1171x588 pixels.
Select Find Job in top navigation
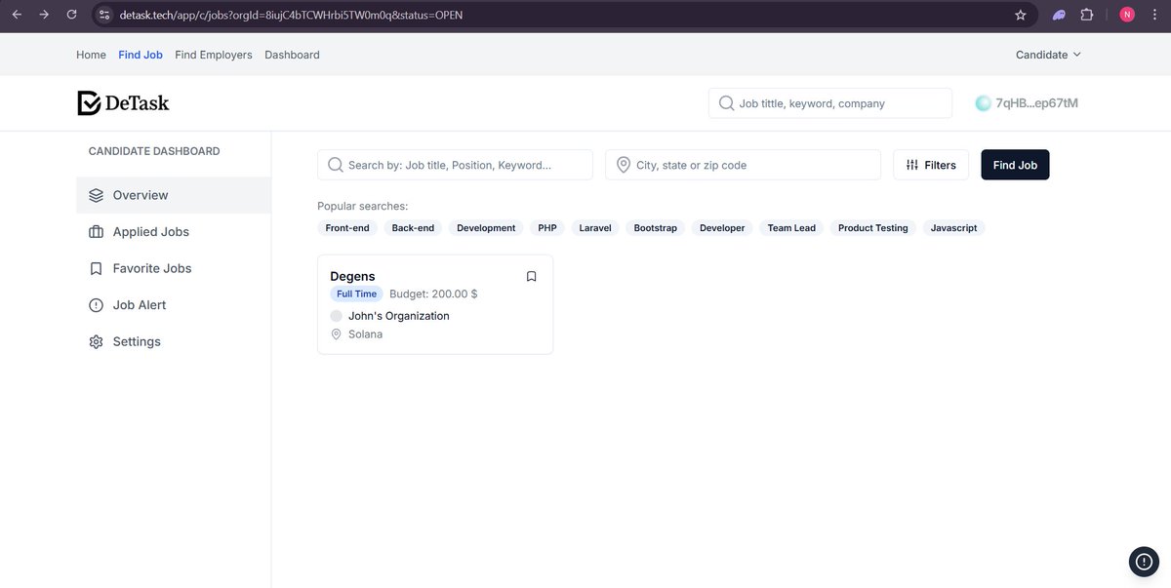(x=141, y=55)
